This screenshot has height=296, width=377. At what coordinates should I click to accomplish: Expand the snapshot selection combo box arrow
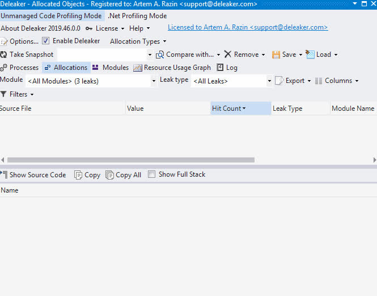(x=150, y=55)
